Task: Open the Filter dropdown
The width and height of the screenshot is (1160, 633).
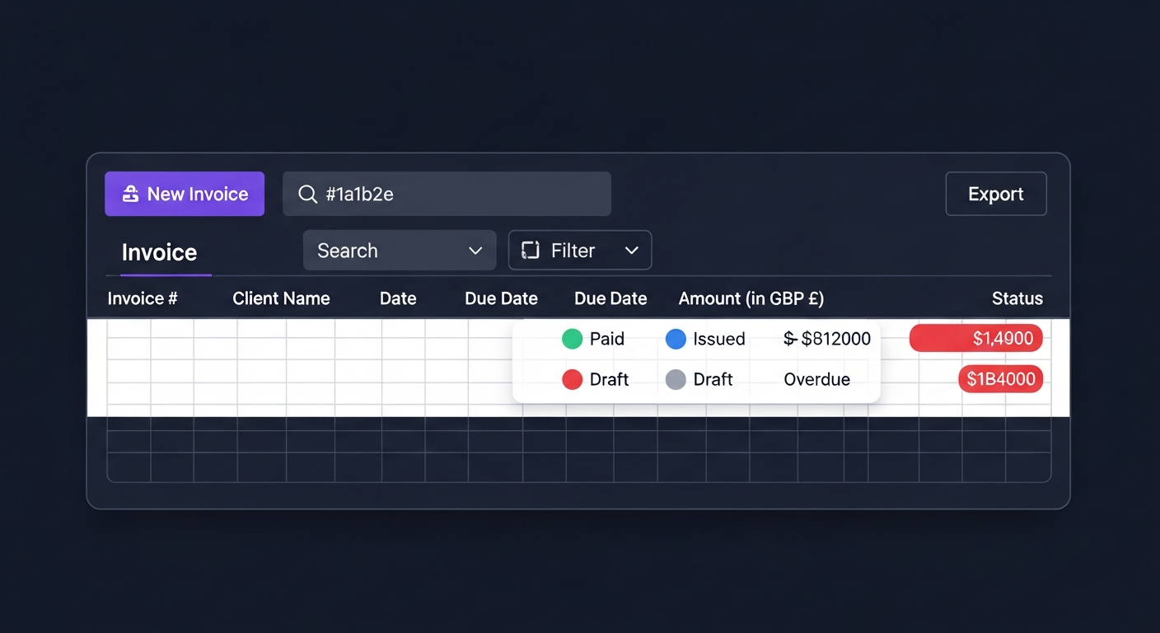Action: [x=580, y=250]
